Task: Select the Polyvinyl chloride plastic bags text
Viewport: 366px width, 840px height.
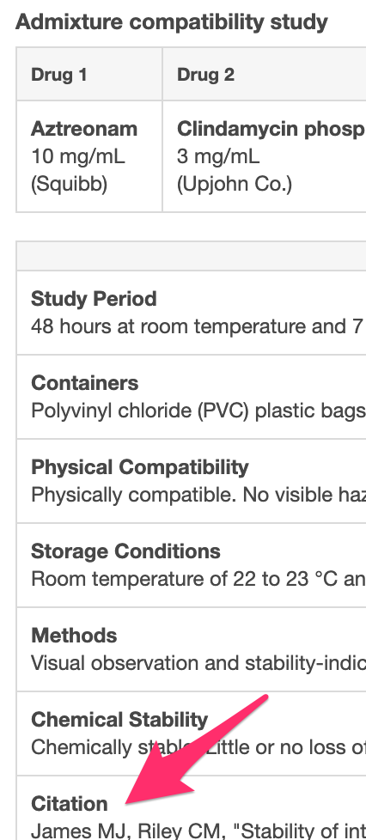Action: click(x=198, y=411)
